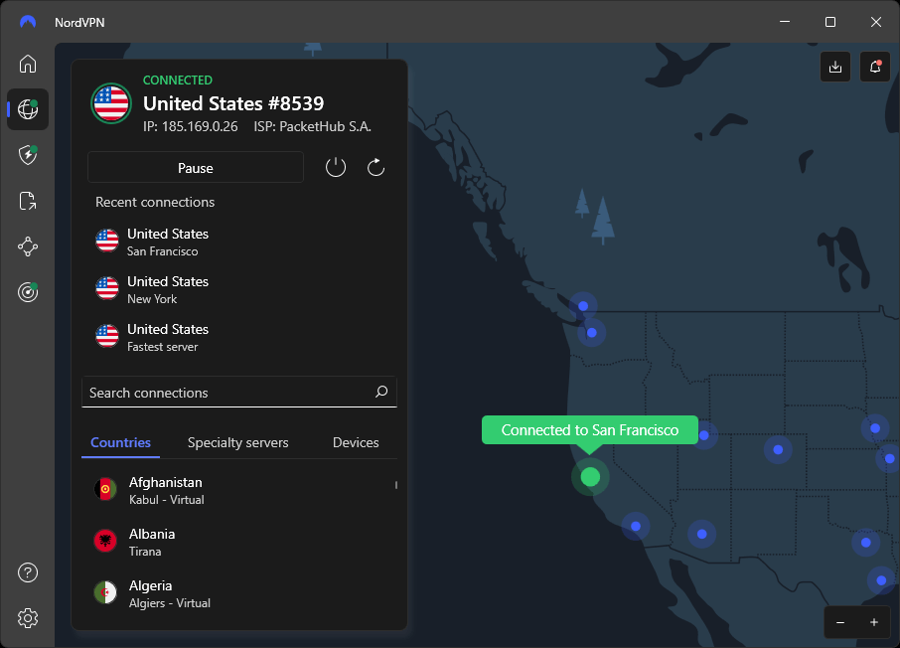Switch to the Devices tab
Viewport: 900px width, 648px height.
[356, 443]
